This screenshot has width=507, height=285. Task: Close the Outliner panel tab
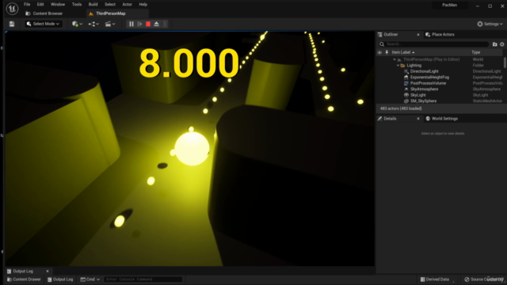pos(418,35)
